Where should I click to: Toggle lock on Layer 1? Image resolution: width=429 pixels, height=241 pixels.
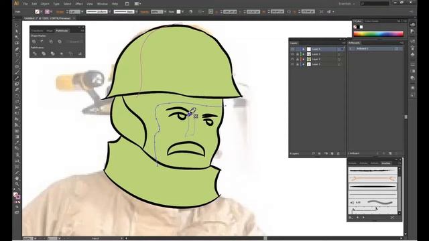pos(298,64)
